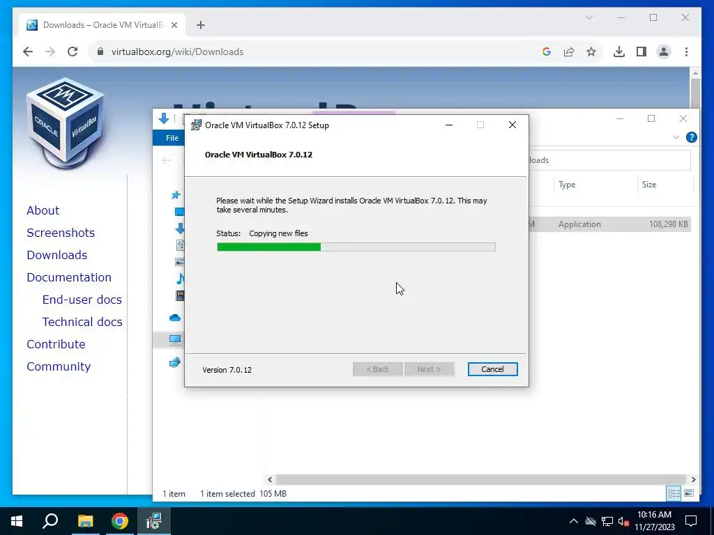The image size is (714, 535).
Task: Click the muted volume tray icon
Action: click(623, 521)
